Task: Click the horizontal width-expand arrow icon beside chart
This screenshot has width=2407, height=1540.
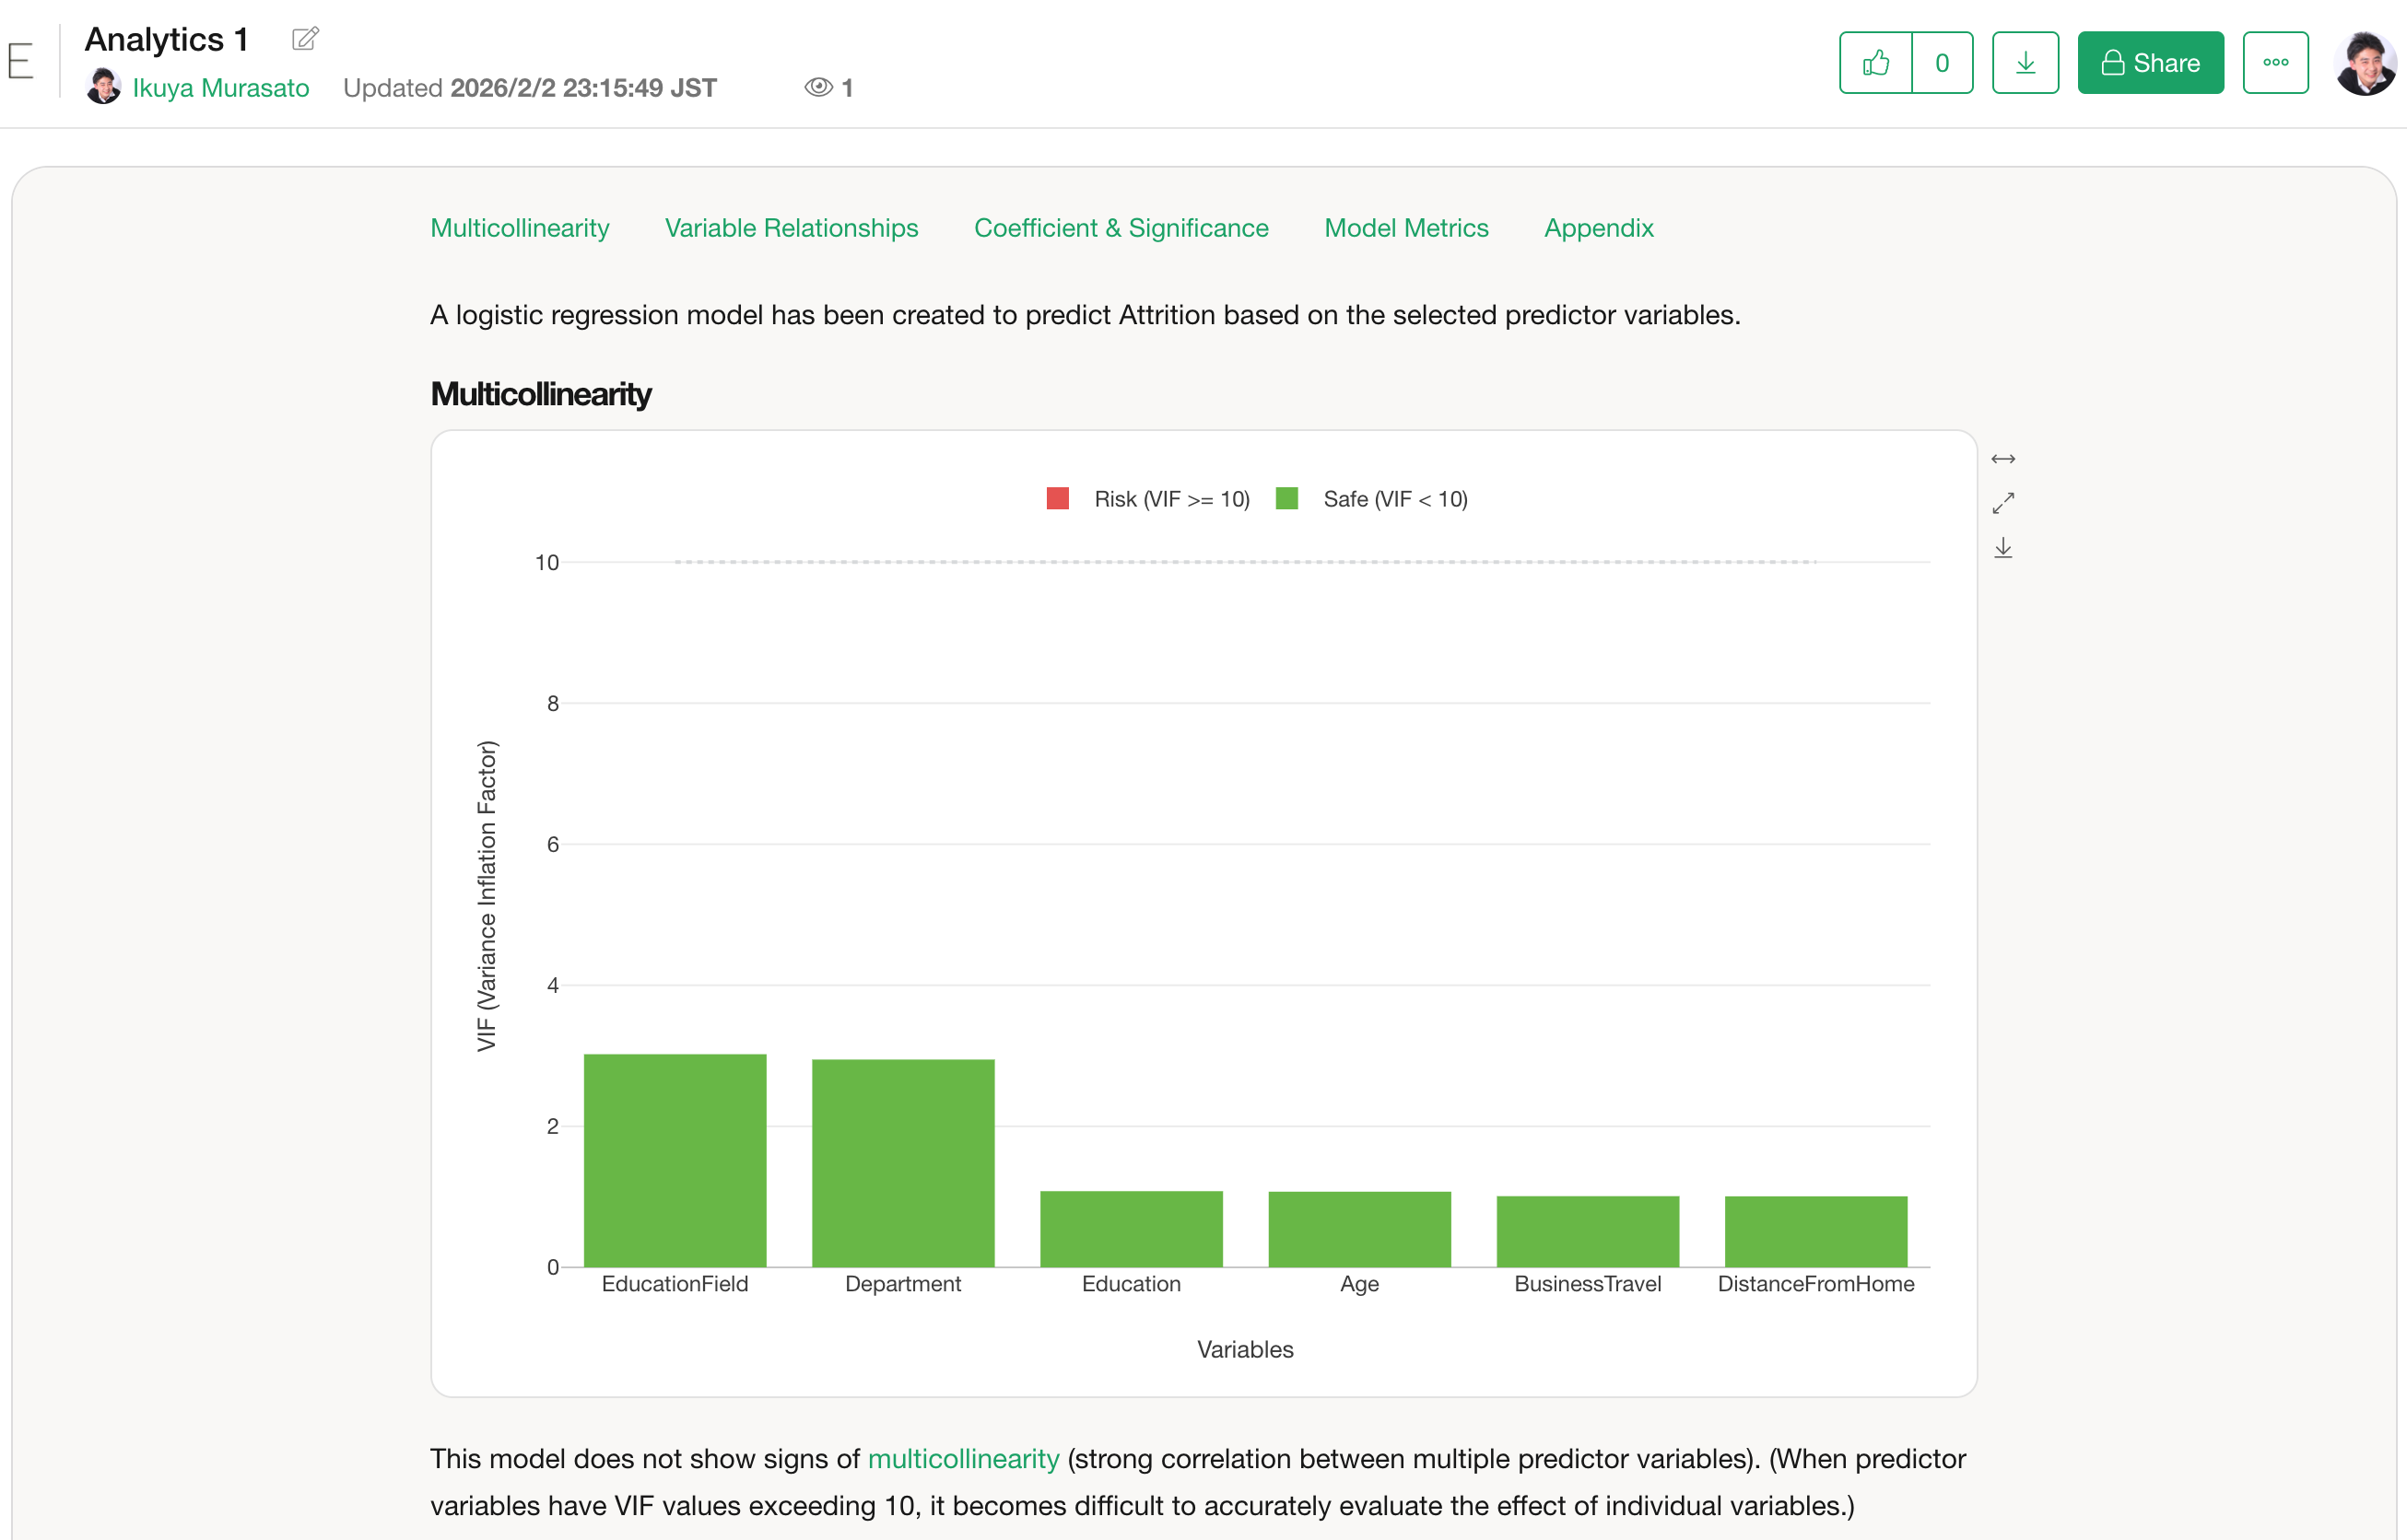Action: pos(2002,459)
